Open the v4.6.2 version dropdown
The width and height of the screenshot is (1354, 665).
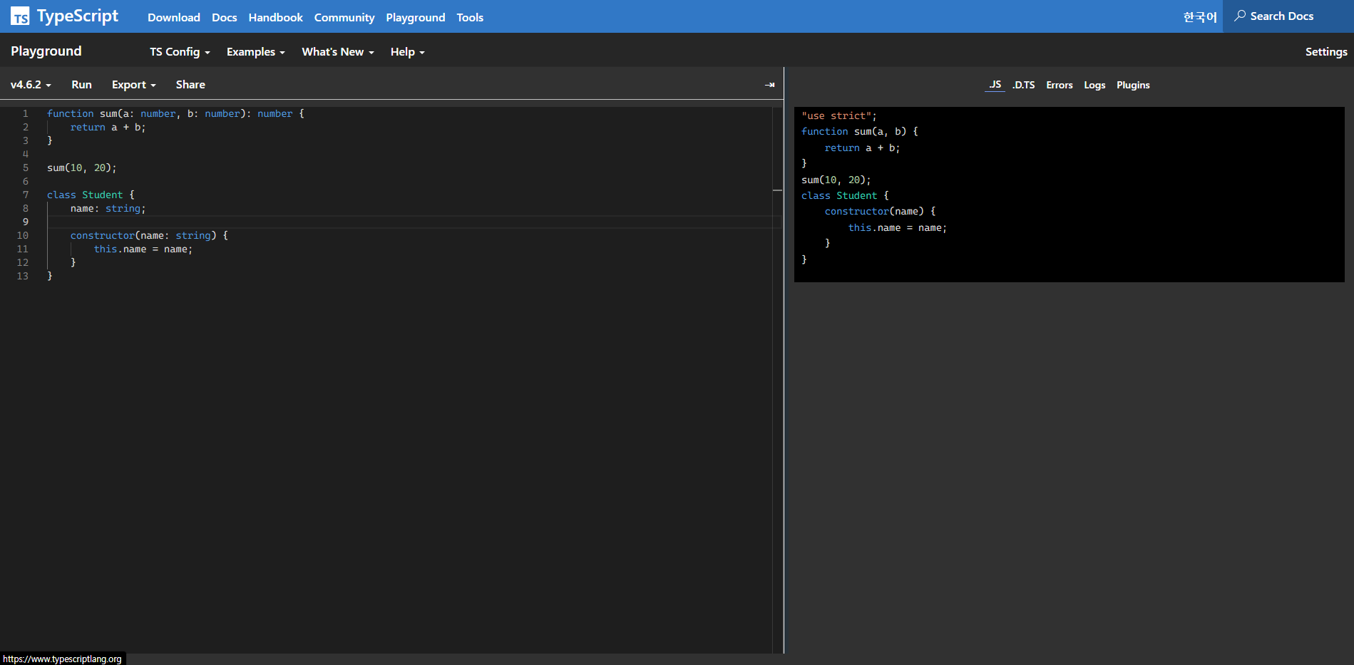(31, 85)
